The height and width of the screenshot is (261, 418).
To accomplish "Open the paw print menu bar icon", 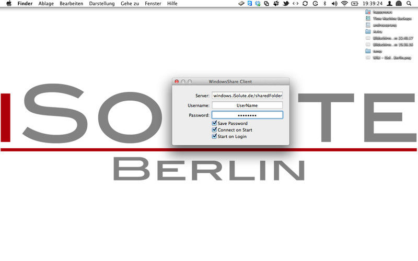I will tap(276, 4).
